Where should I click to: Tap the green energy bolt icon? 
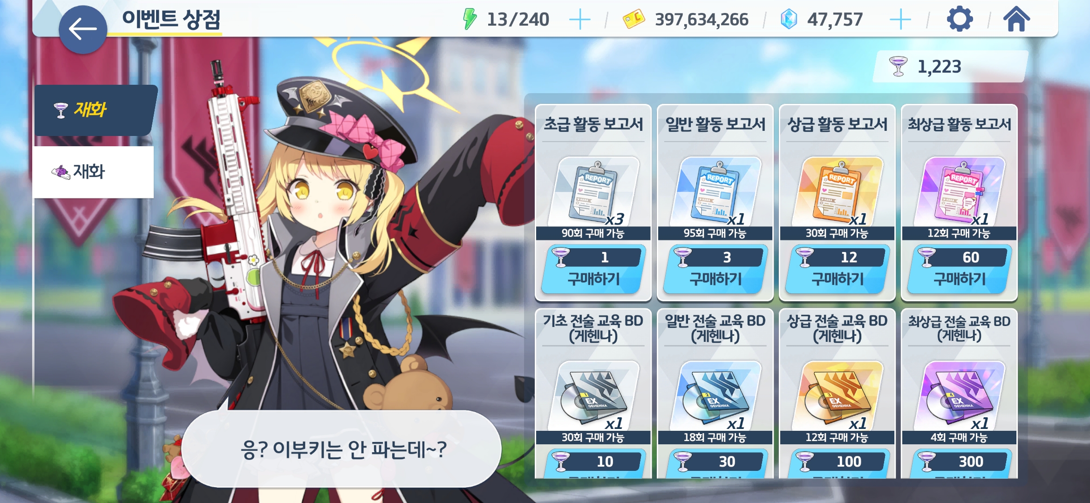click(470, 20)
